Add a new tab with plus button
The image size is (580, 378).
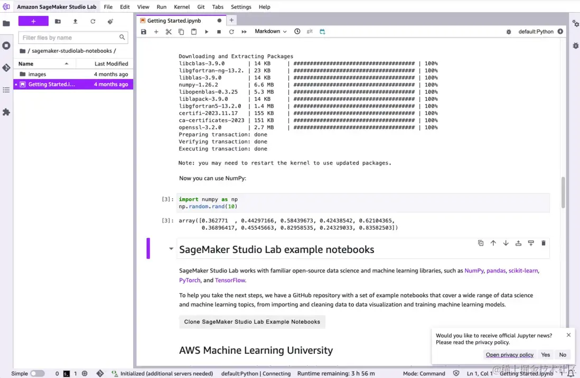(231, 21)
